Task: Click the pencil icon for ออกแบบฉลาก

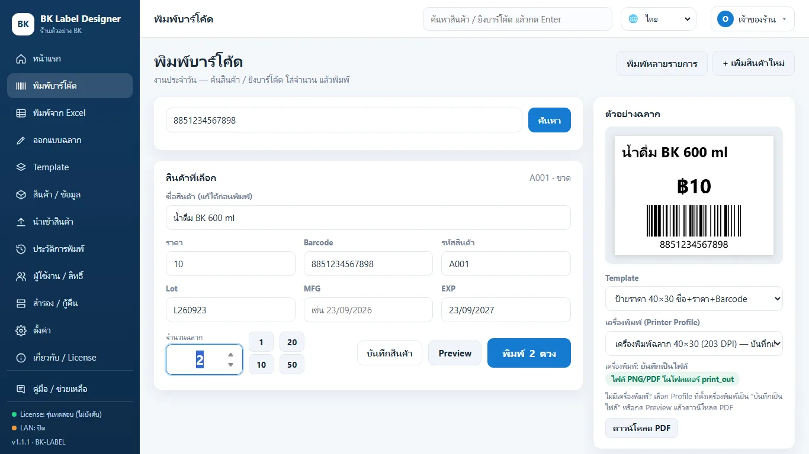Action: coord(21,140)
